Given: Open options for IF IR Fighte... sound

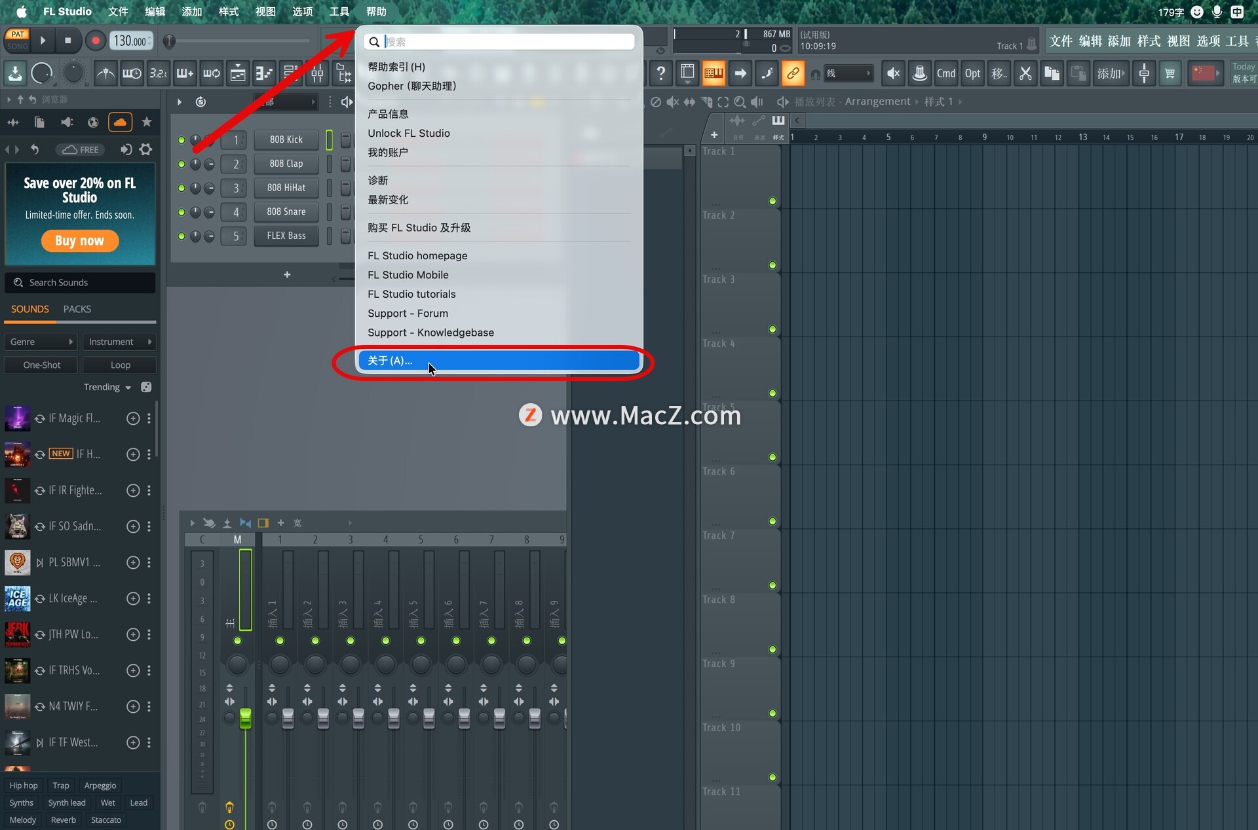Looking at the screenshot, I should [x=149, y=490].
